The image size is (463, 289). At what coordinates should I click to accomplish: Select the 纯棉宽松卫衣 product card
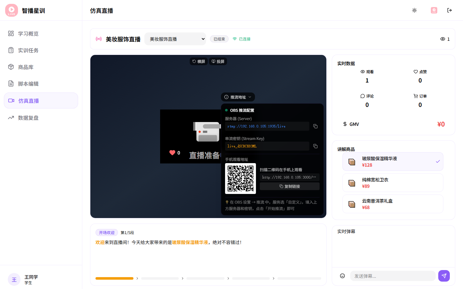pos(393,182)
